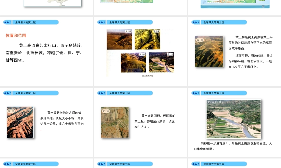Select the large 黄土峁 photo beside its description
The height and width of the screenshot is (168, 281).
(x=115, y=122)
